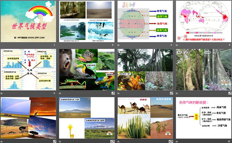Click the animation star beneath the monkey slide

[x=60, y=93]
